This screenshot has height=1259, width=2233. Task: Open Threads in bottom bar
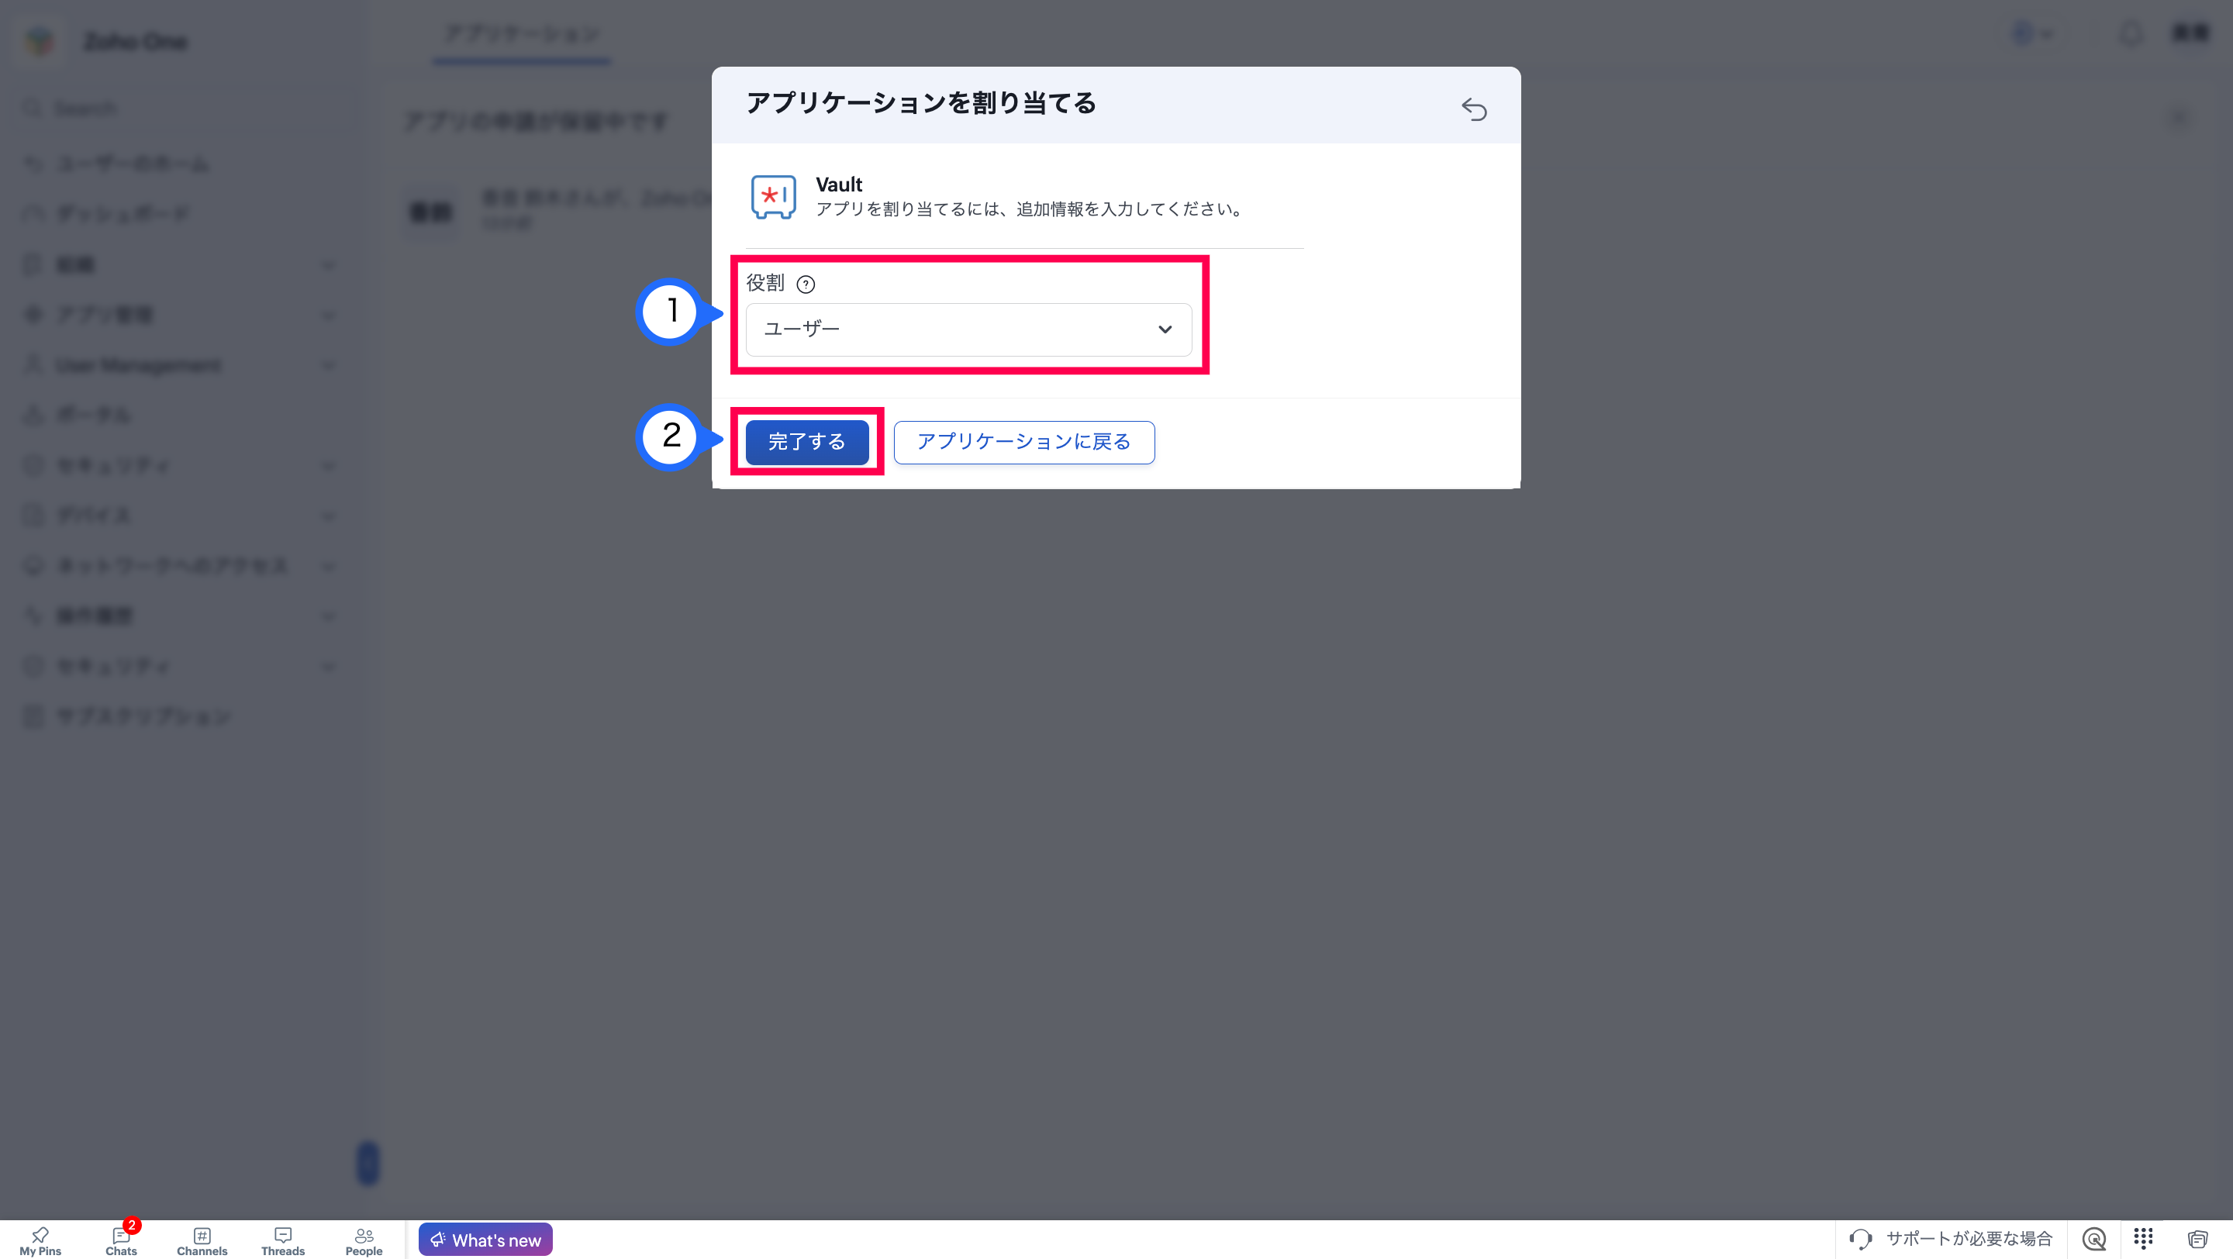click(282, 1241)
